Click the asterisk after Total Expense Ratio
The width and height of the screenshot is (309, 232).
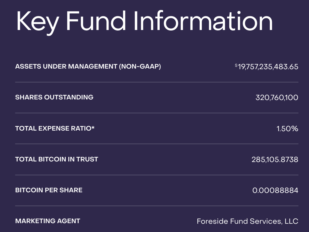tap(93, 127)
